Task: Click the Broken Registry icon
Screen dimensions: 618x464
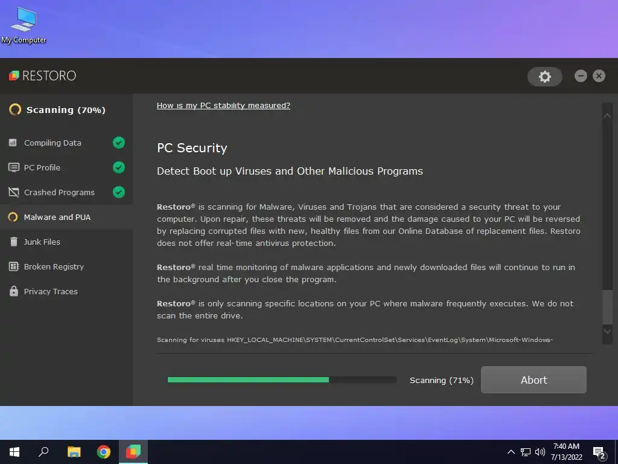Action: (x=13, y=266)
